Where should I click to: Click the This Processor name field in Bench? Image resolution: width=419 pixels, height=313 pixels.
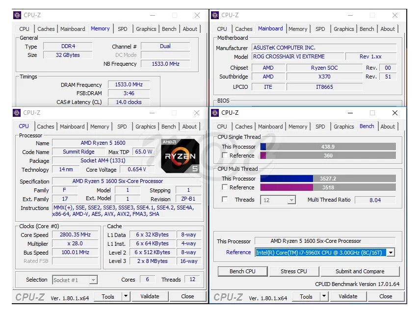click(325, 241)
